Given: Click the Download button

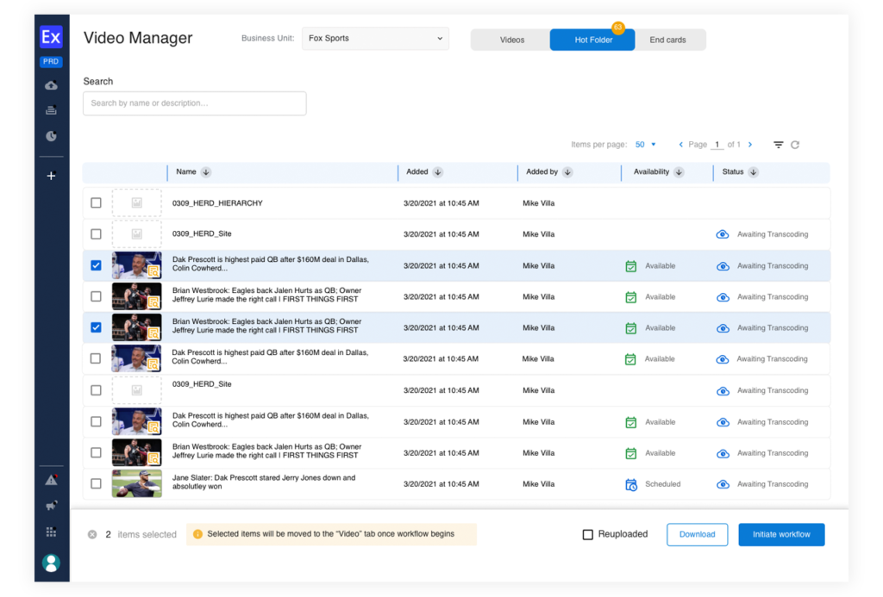Looking at the screenshot, I should 697,535.
